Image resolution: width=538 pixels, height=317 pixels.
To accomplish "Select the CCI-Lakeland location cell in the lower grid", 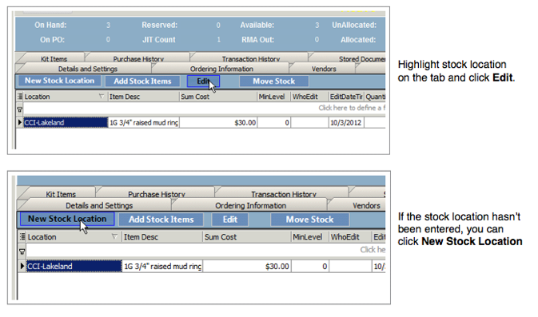I will (74, 266).
